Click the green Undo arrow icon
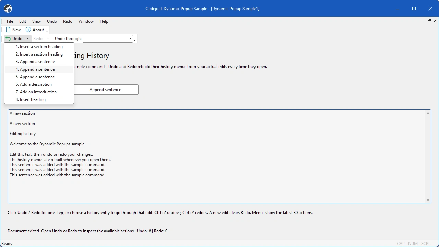 8,39
